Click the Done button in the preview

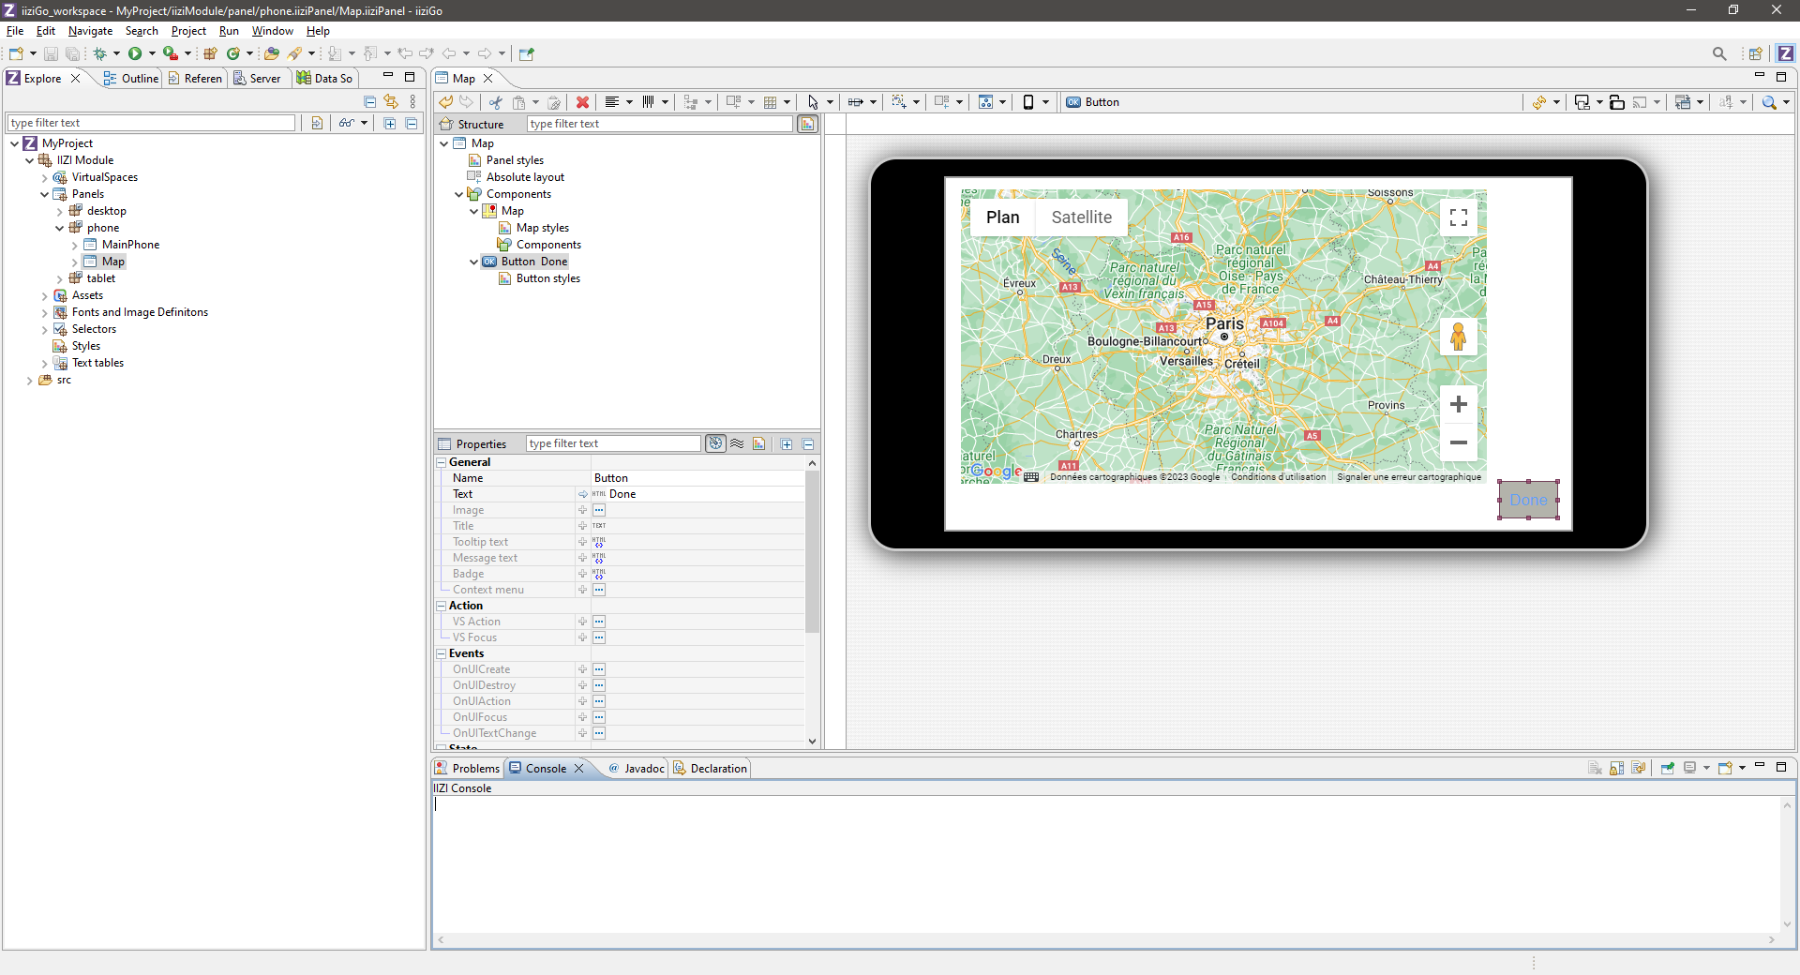pos(1528,500)
